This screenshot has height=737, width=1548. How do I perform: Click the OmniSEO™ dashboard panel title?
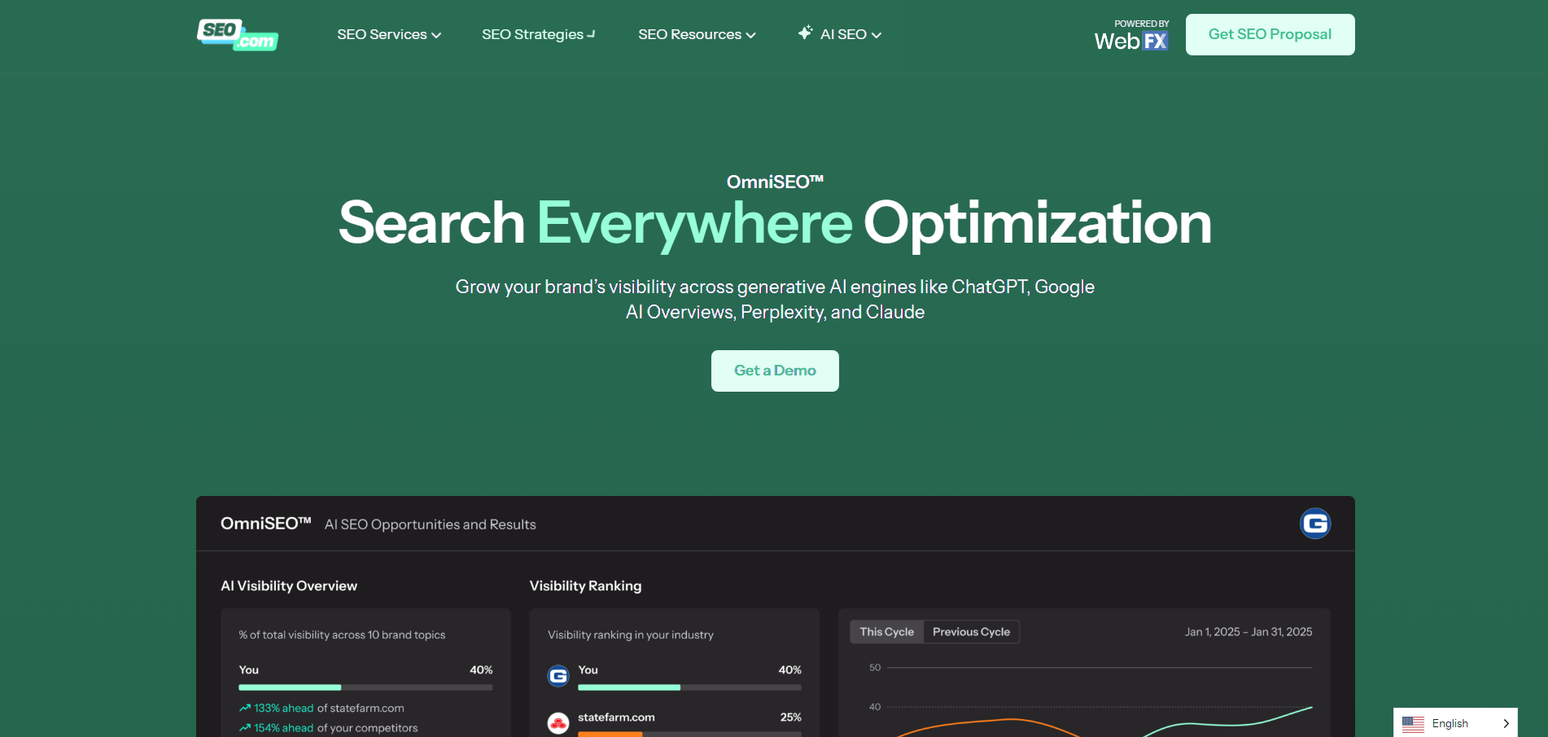266,524
